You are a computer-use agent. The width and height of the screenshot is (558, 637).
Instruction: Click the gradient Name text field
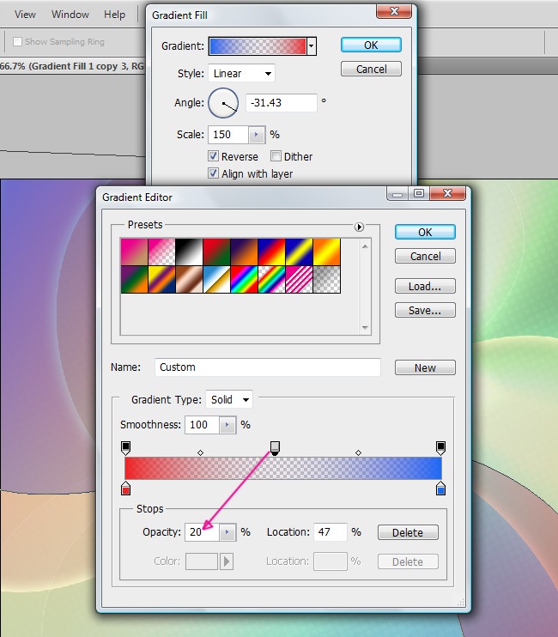pyautogui.click(x=268, y=367)
